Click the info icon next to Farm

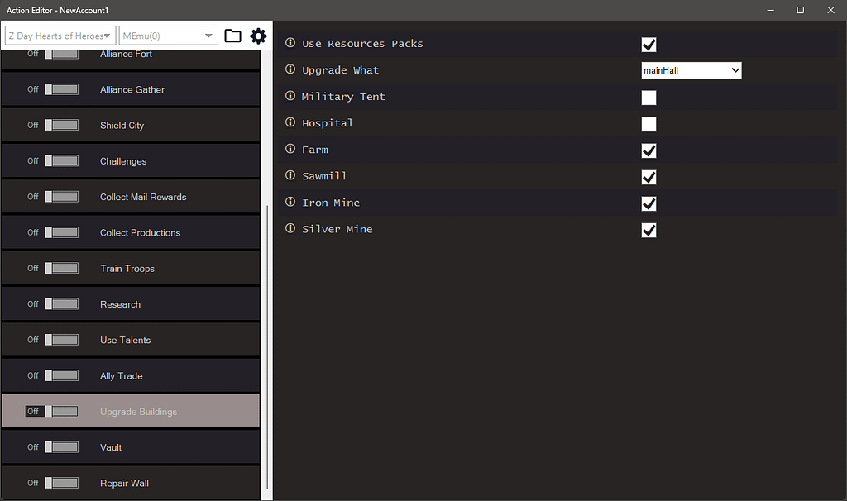pos(289,150)
